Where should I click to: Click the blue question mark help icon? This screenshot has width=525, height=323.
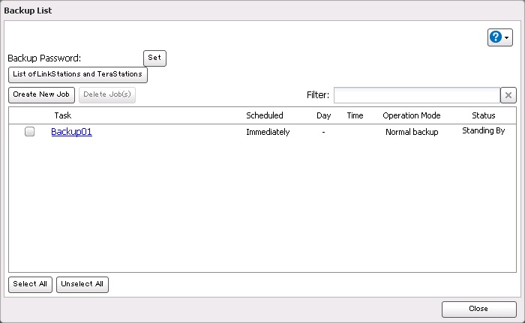coord(496,37)
